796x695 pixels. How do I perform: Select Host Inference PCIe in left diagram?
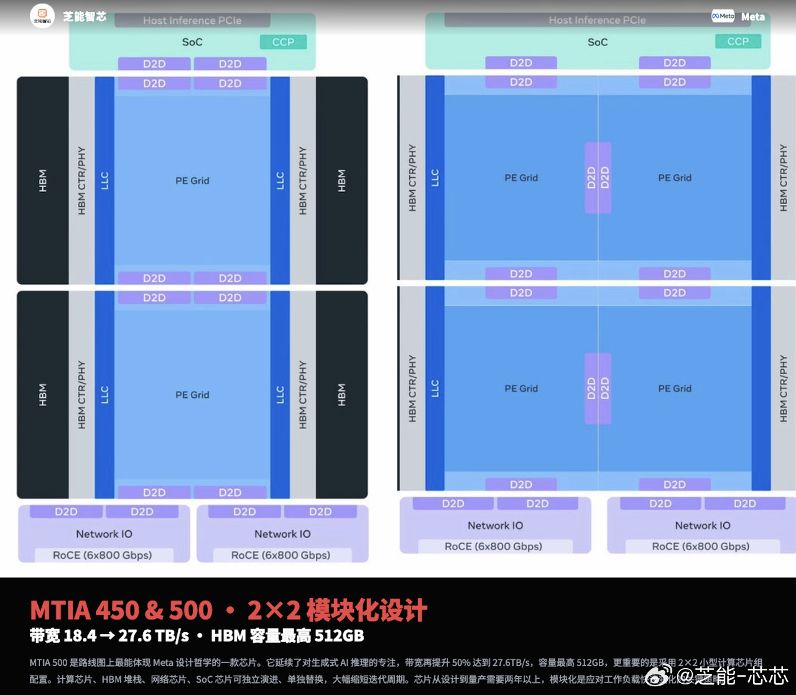point(192,21)
